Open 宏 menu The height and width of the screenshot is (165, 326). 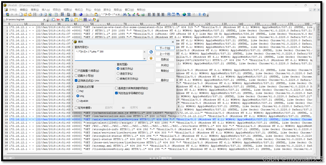(97, 10)
